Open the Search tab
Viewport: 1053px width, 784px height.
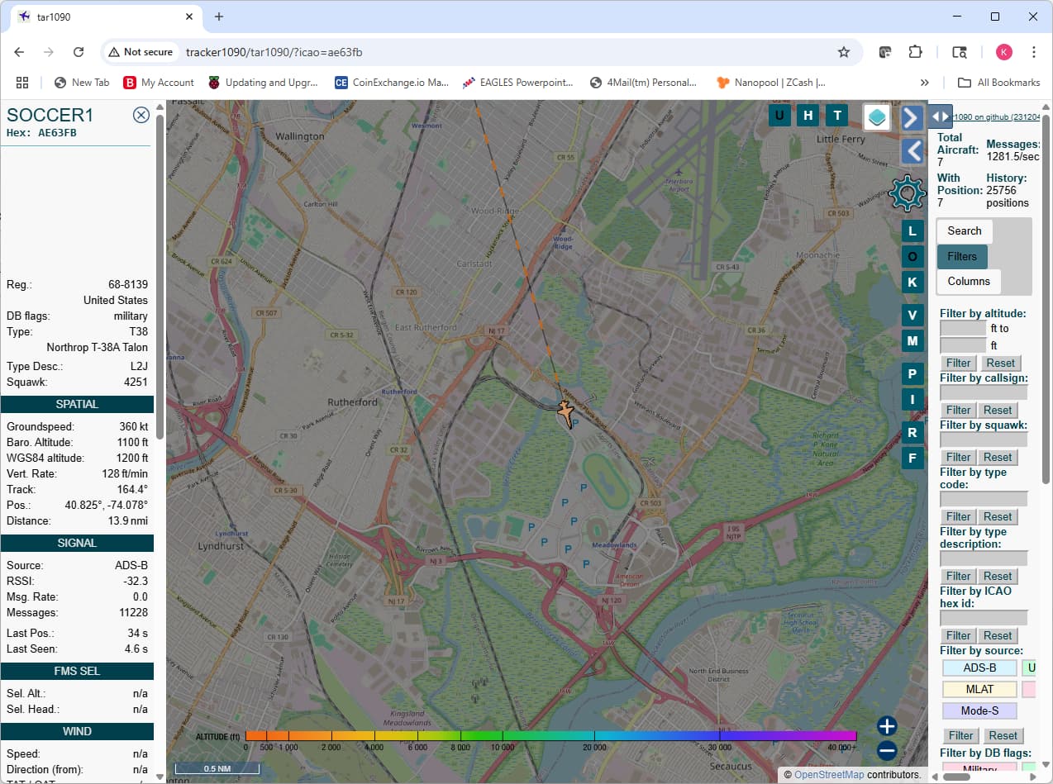tap(965, 231)
